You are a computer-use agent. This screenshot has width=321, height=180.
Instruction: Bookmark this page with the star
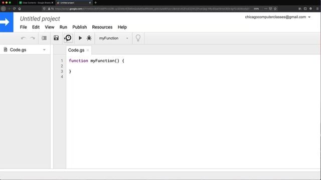[x=275, y=9]
